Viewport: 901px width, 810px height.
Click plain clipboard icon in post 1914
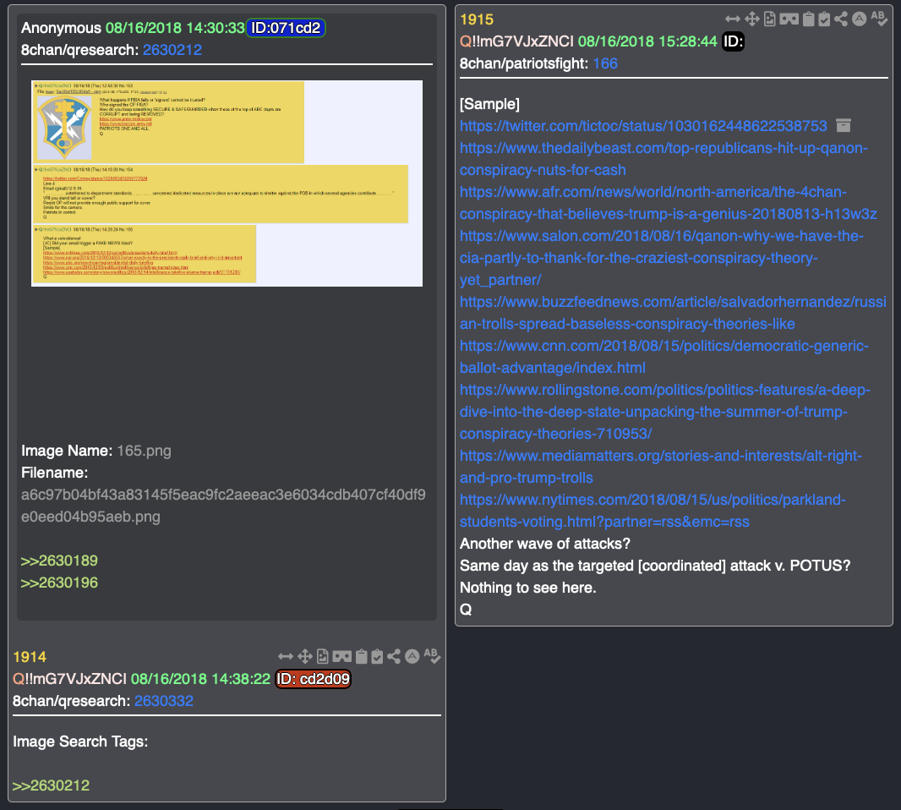point(361,656)
